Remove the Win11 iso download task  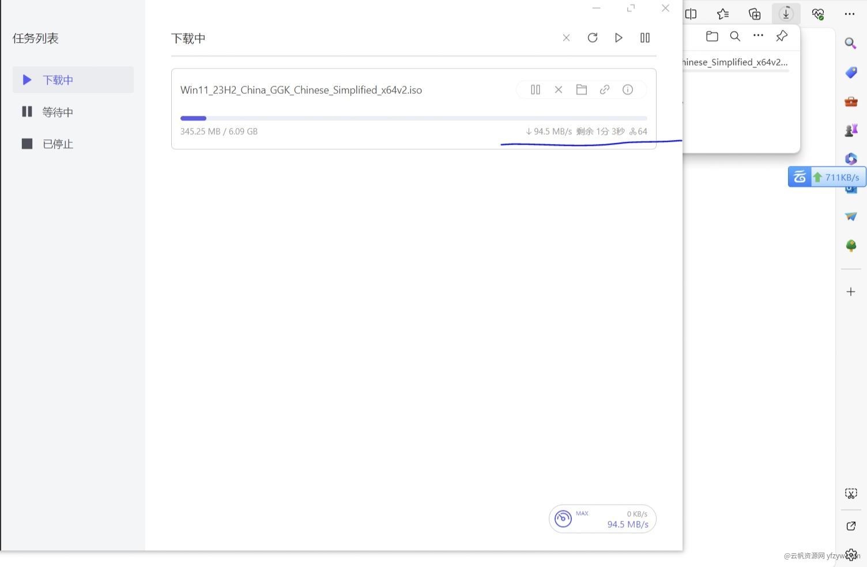[559, 90]
